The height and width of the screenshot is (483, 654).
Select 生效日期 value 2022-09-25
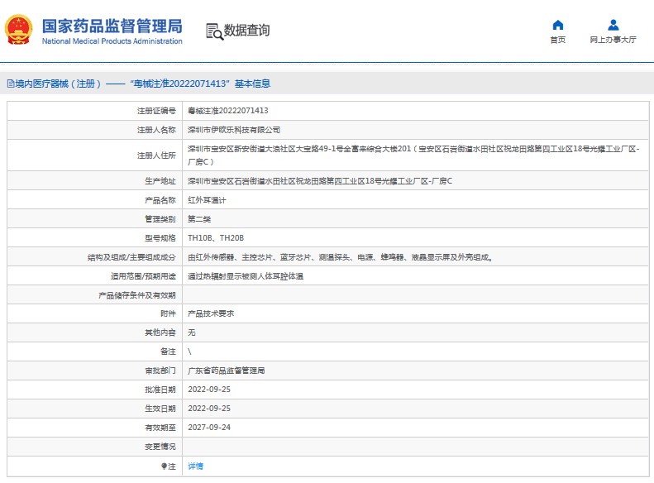tap(209, 409)
